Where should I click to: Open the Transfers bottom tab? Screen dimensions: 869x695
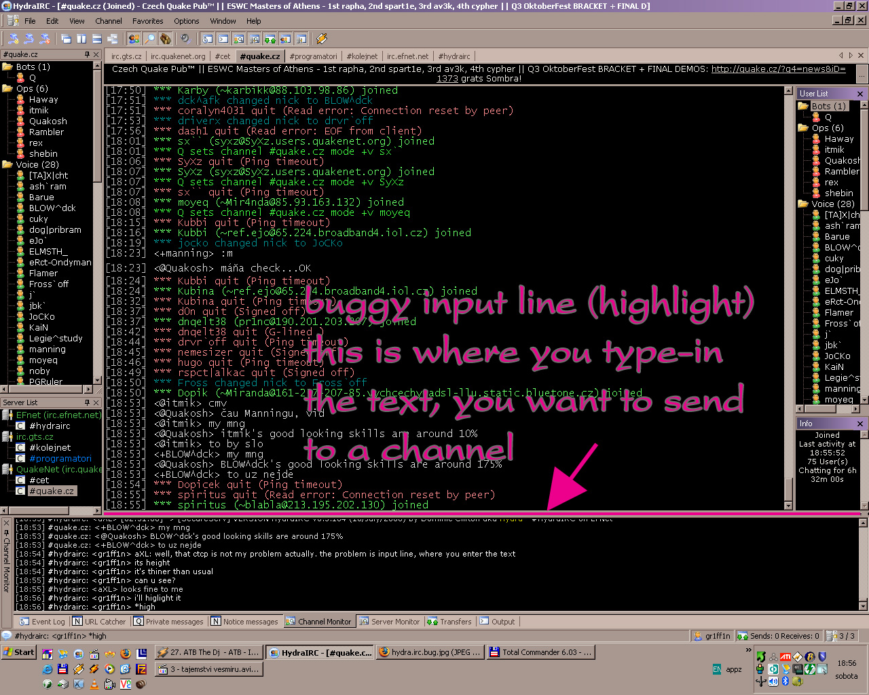point(449,621)
